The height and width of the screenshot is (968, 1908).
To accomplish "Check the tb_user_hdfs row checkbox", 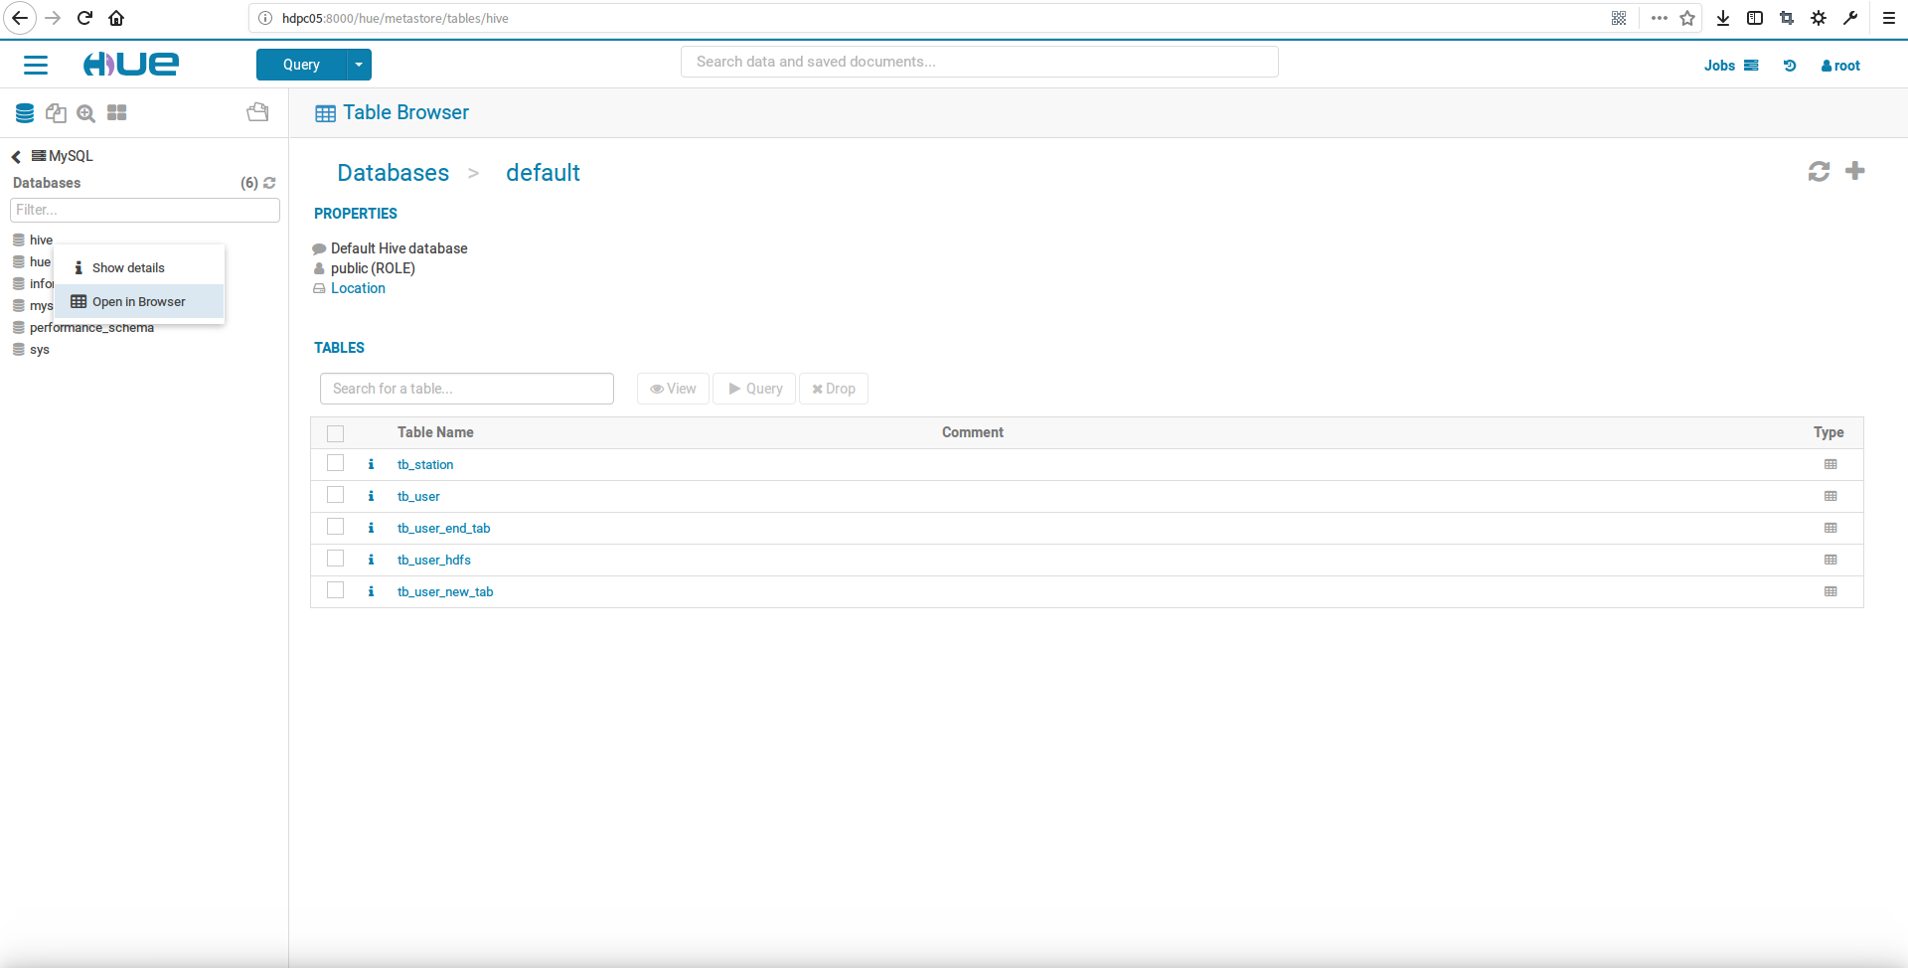I will coord(336,559).
